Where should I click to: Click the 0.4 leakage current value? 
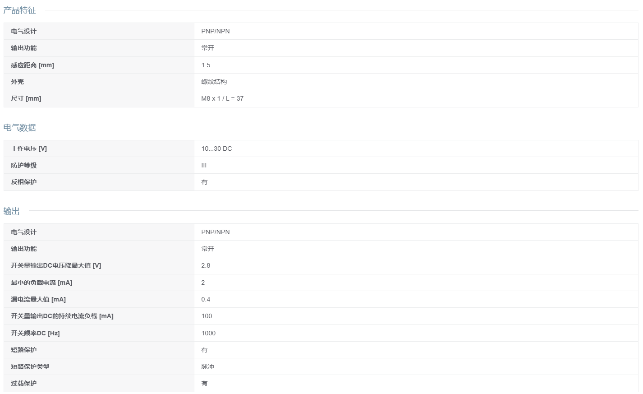coord(206,299)
